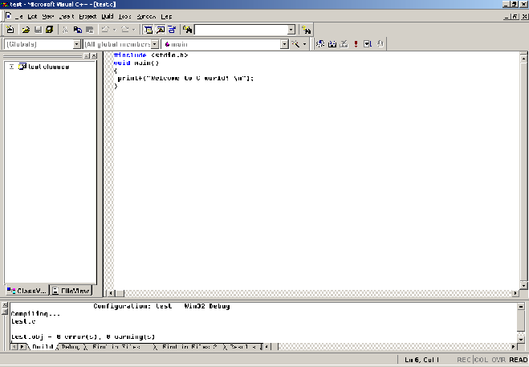
Task: Open the Find combo box dropdown arrow
Action: pyautogui.click(x=291, y=30)
